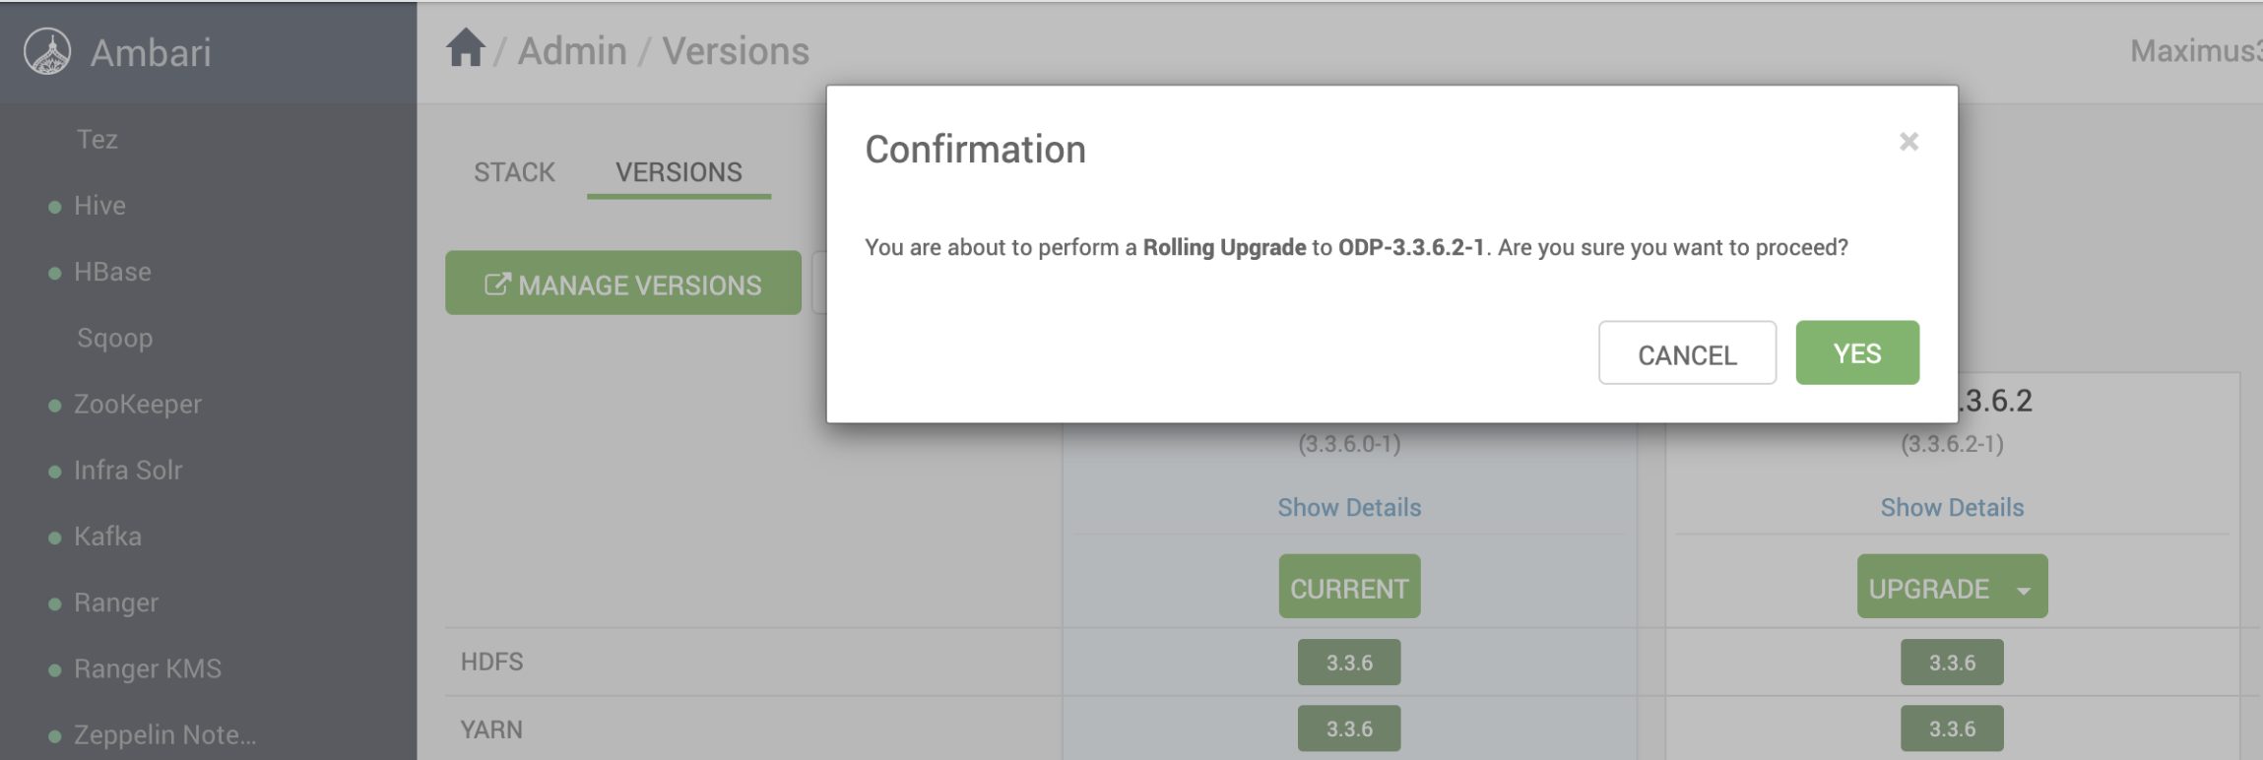Confirm rolling upgrade with YES
Image resolution: width=2263 pixels, height=760 pixels.
(x=1857, y=352)
